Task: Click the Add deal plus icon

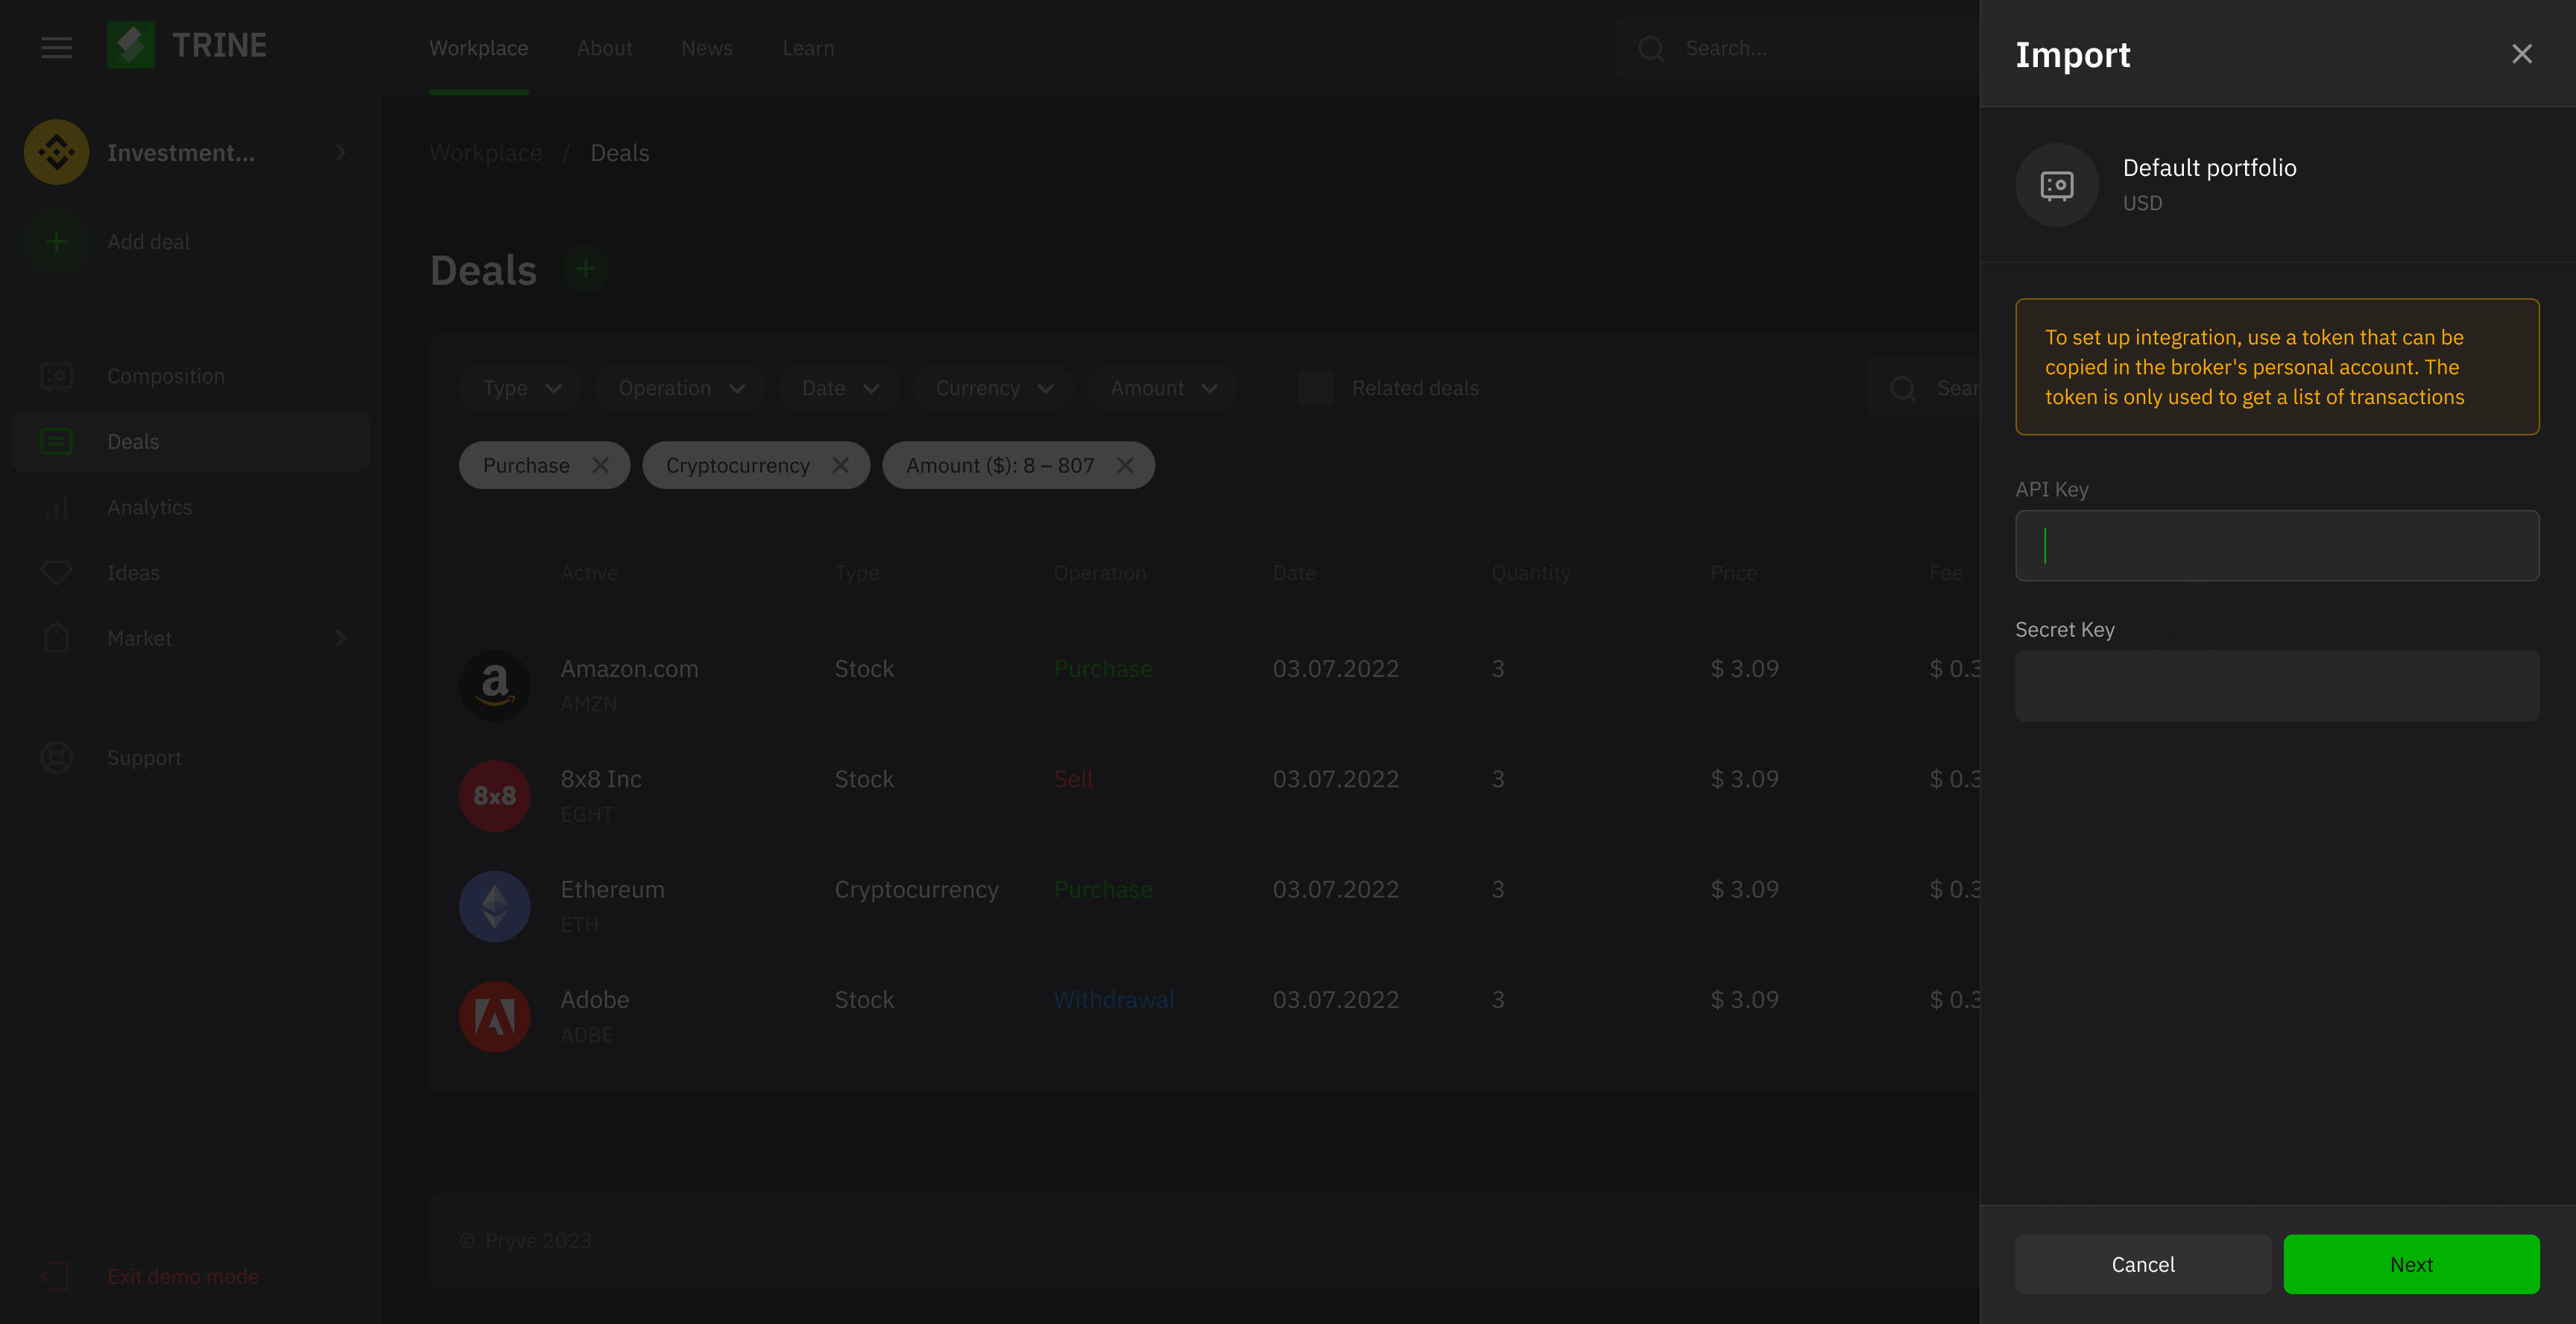Action: coord(57,241)
